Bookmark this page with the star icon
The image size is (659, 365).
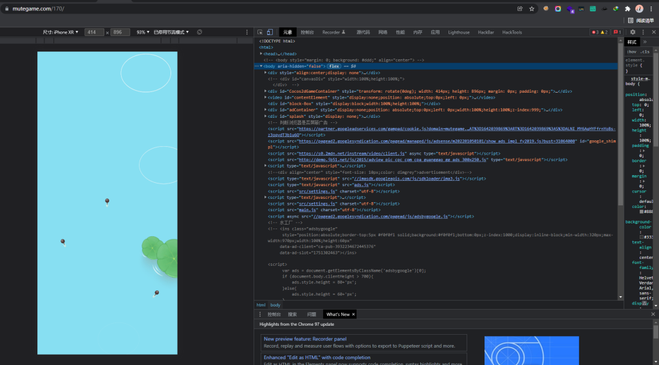532,9
